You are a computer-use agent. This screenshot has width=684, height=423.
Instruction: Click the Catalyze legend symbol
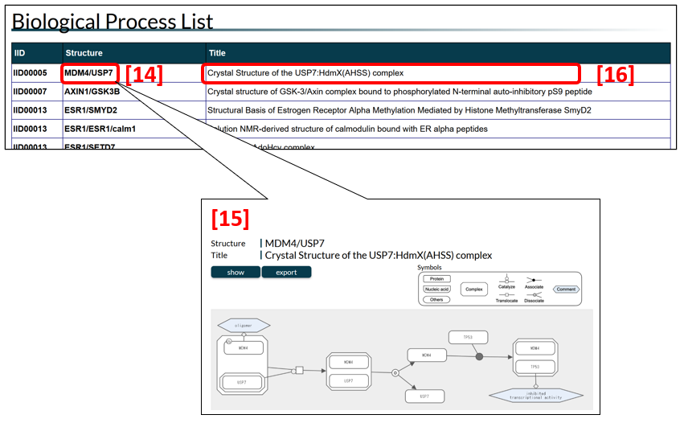pos(506,281)
